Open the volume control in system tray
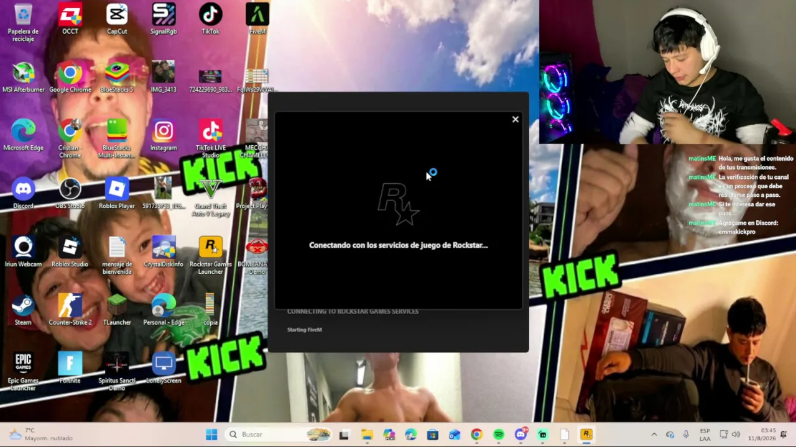 click(736, 435)
